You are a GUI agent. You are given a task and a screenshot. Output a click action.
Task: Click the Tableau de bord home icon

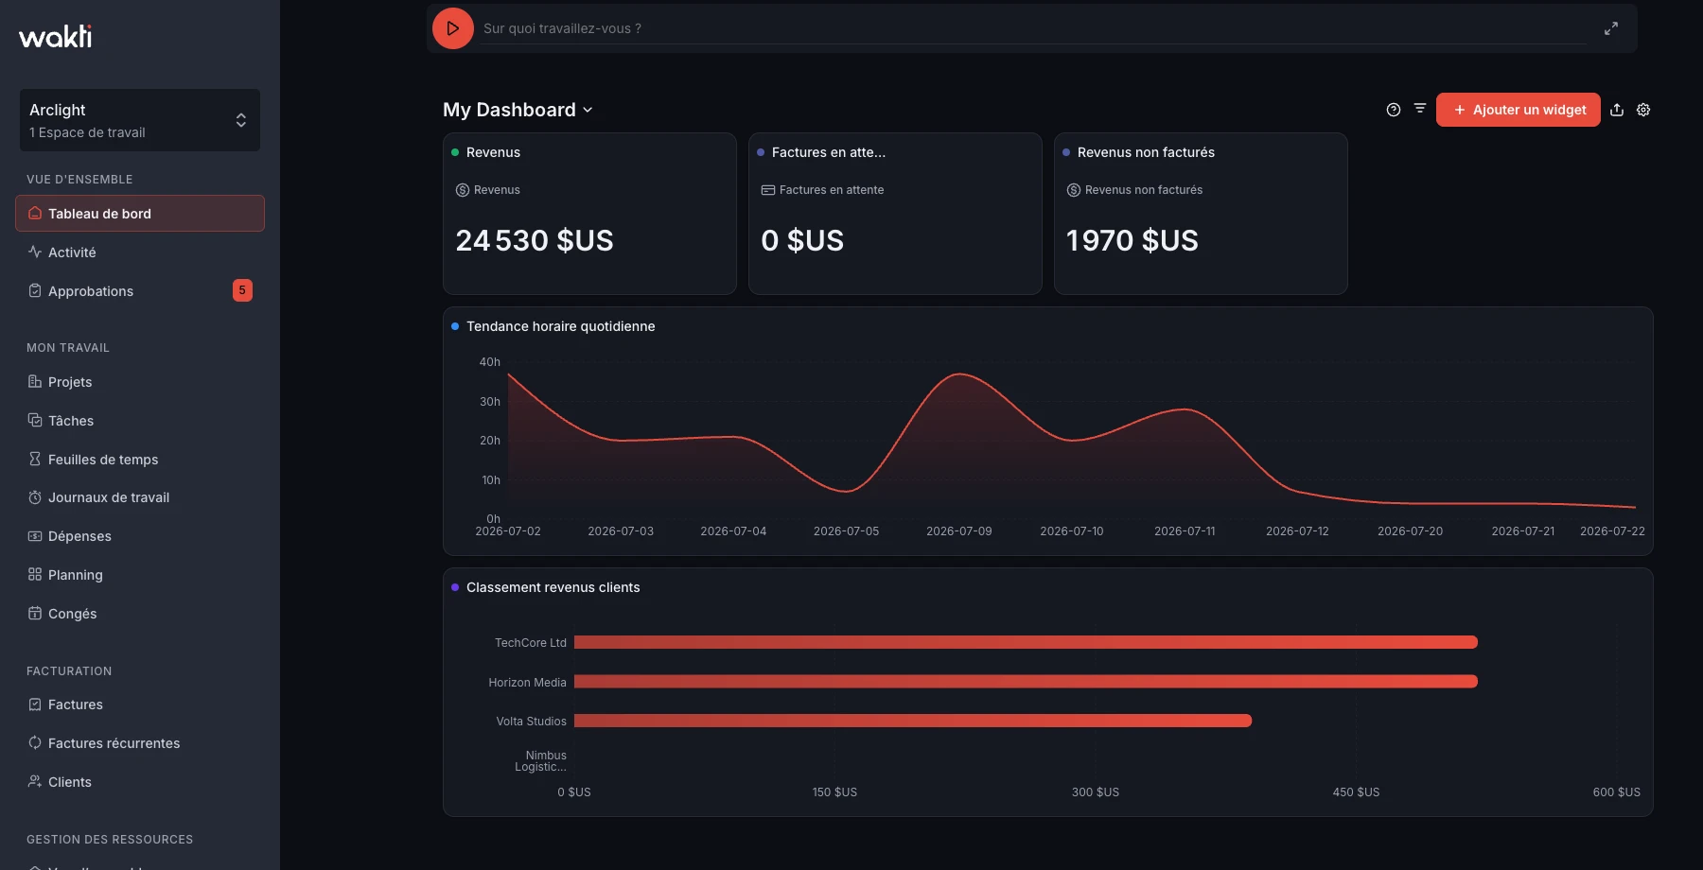coord(35,213)
